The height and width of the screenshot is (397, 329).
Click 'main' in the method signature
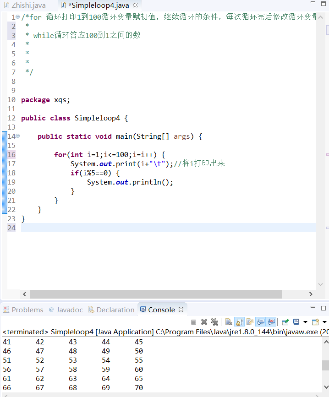click(x=124, y=136)
